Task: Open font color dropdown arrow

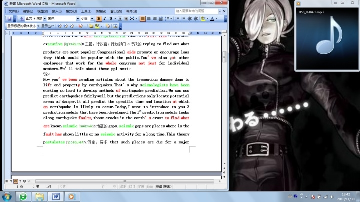Action: coord(216,19)
